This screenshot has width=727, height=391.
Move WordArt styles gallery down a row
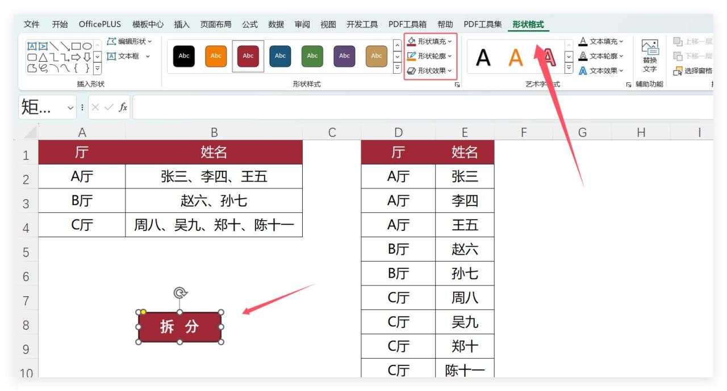click(x=569, y=56)
